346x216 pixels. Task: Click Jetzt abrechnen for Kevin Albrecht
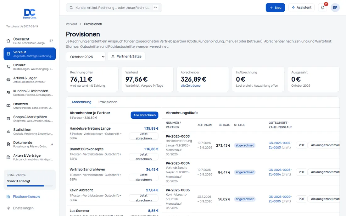click(x=144, y=198)
